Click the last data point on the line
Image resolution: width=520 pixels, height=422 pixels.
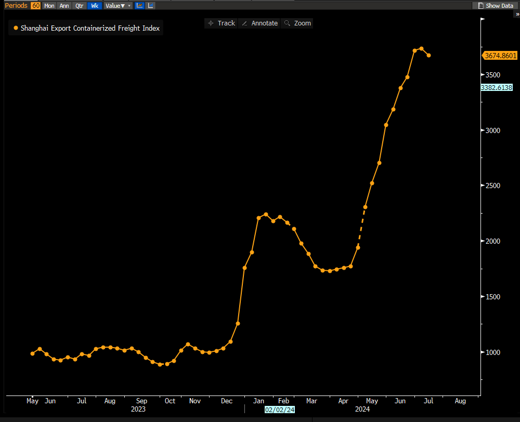pos(429,56)
